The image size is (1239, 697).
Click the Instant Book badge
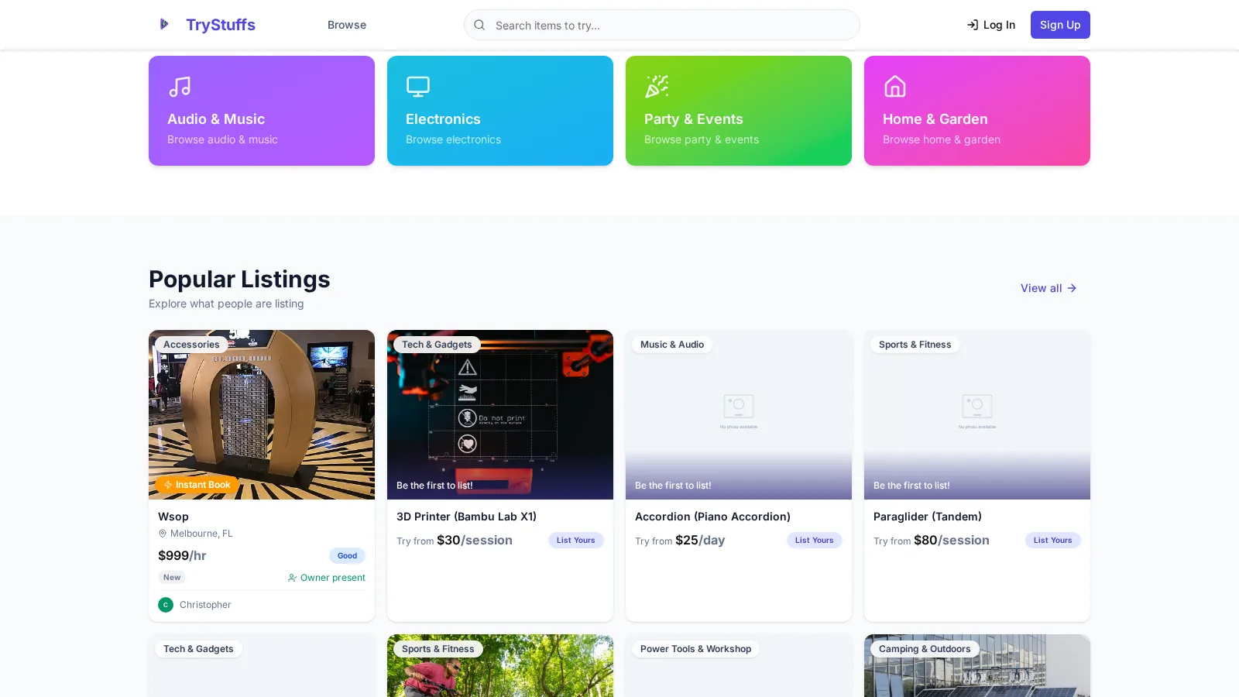pyautogui.click(x=197, y=485)
